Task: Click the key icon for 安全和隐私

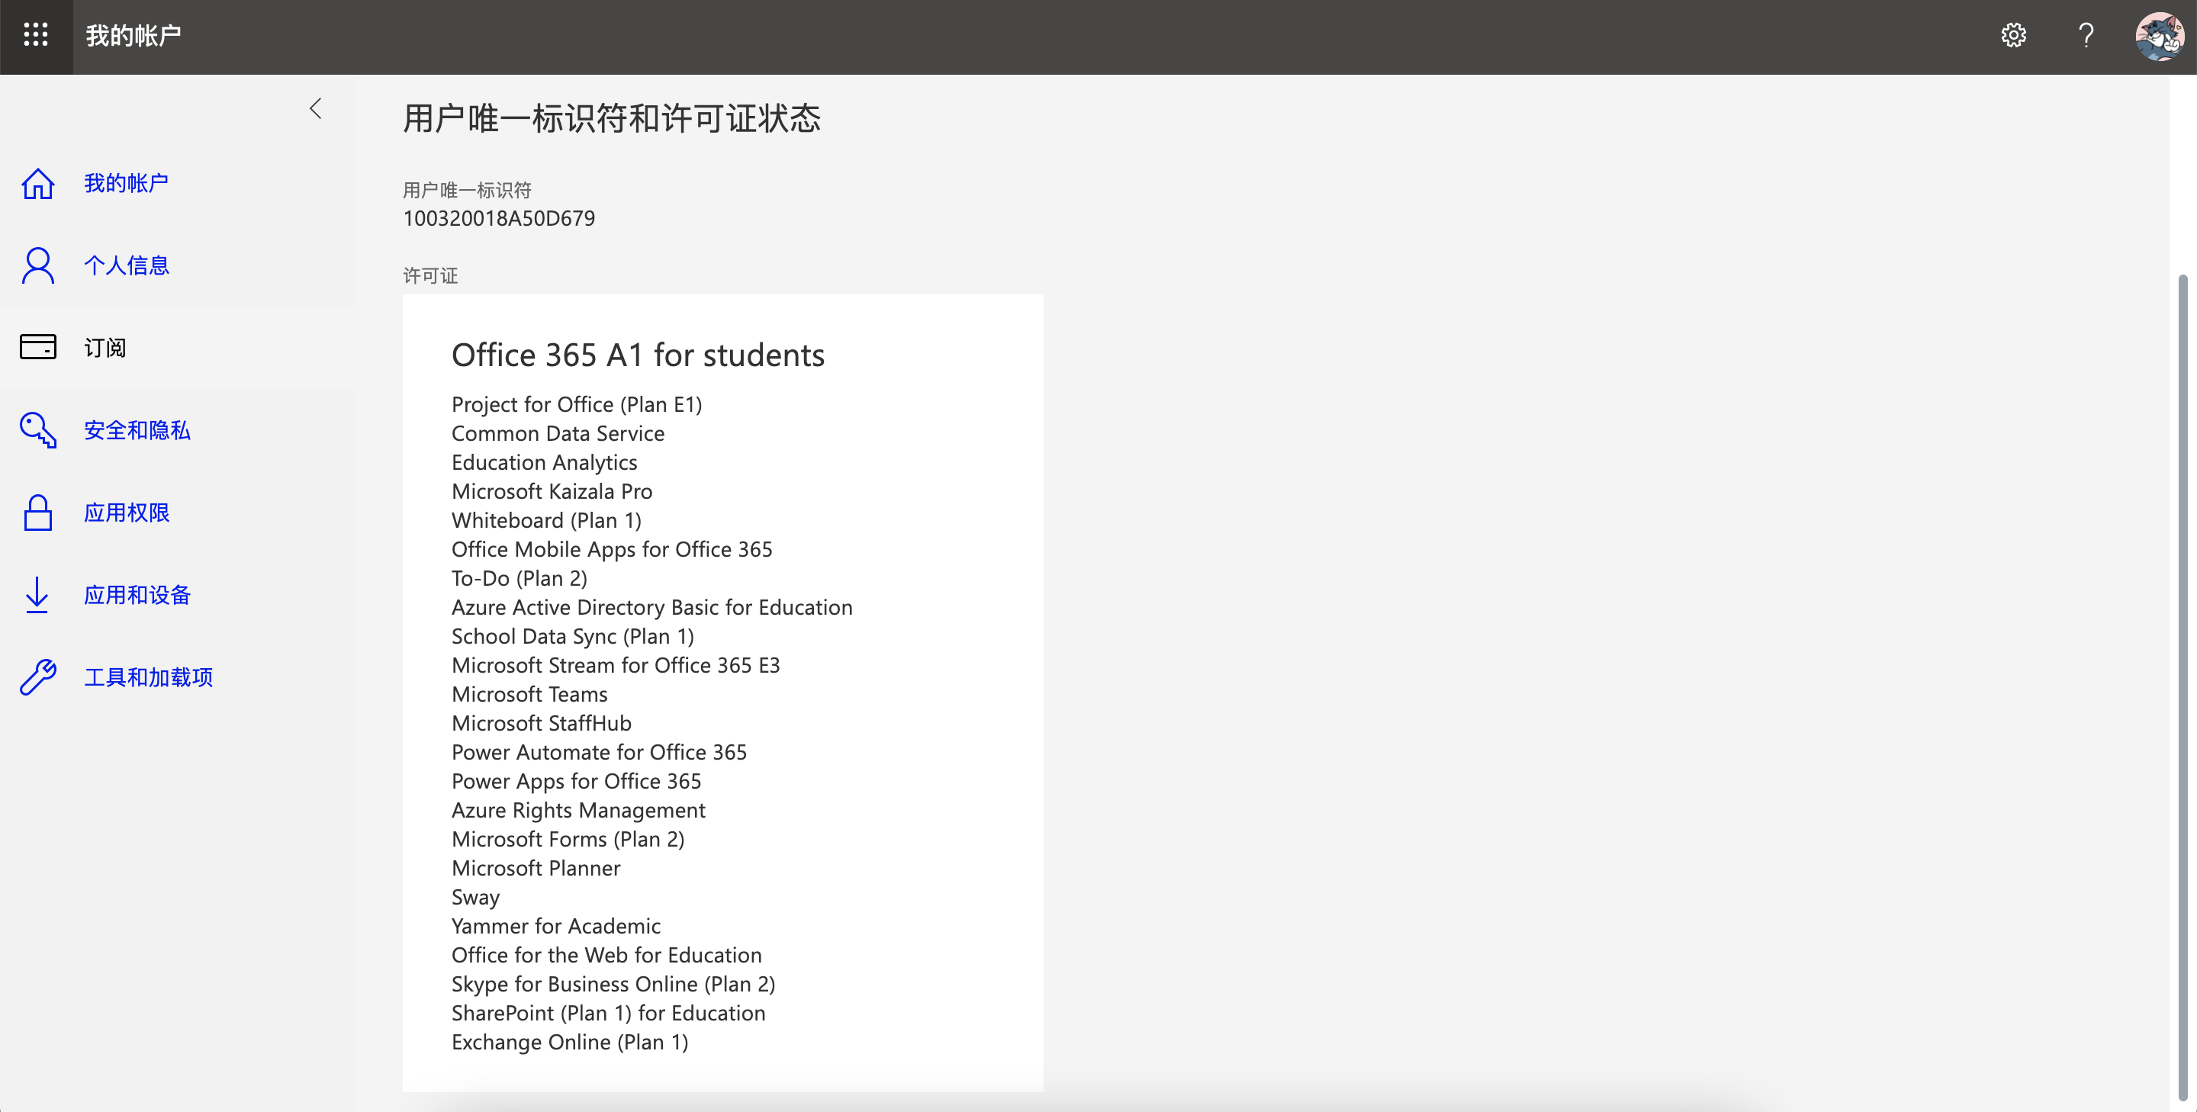Action: click(x=37, y=430)
